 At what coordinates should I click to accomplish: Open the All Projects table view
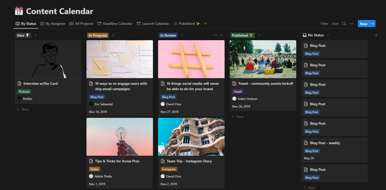tap(81, 23)
